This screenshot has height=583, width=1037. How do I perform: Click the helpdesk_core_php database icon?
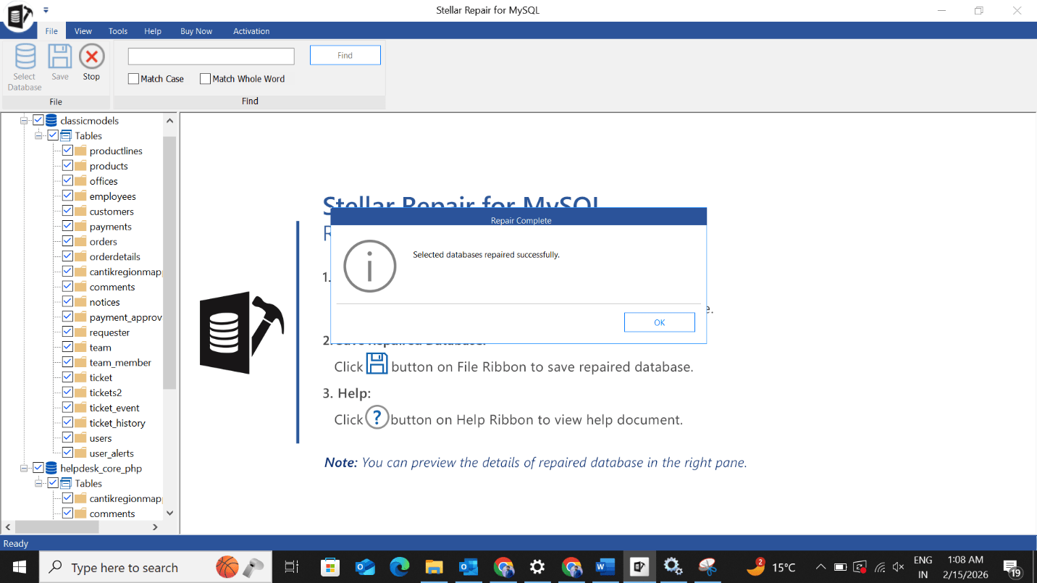coord(51,469)
